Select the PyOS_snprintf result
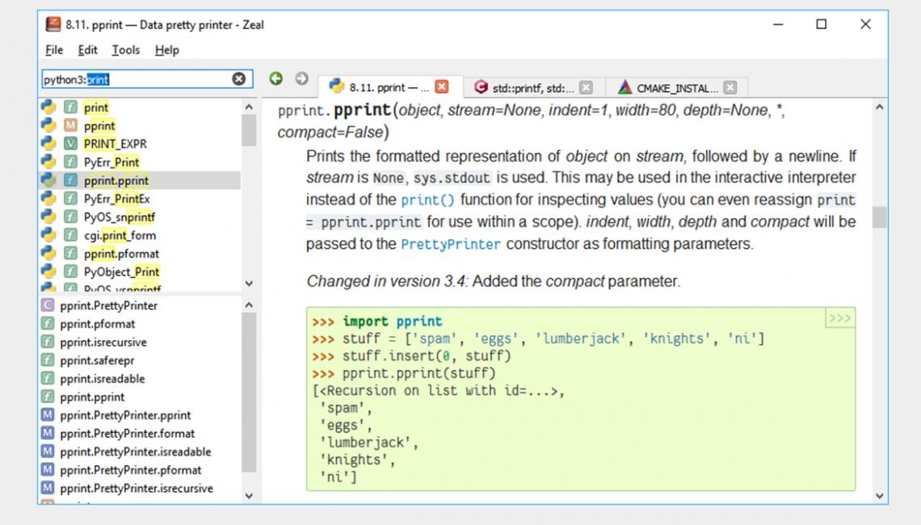The height and width of the screenshot is (525, 921). (140, 216)
